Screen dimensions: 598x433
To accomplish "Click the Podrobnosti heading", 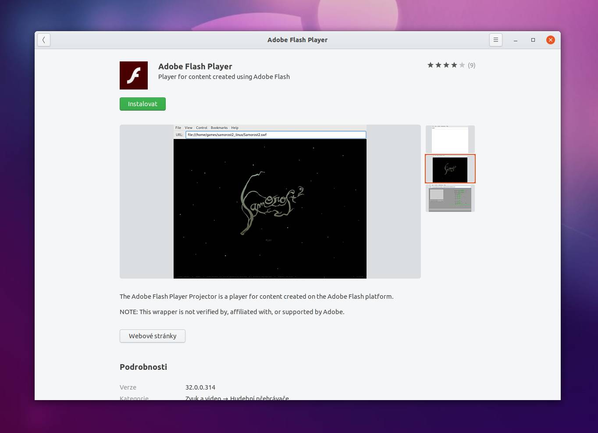I will click(x=143, y=367).
